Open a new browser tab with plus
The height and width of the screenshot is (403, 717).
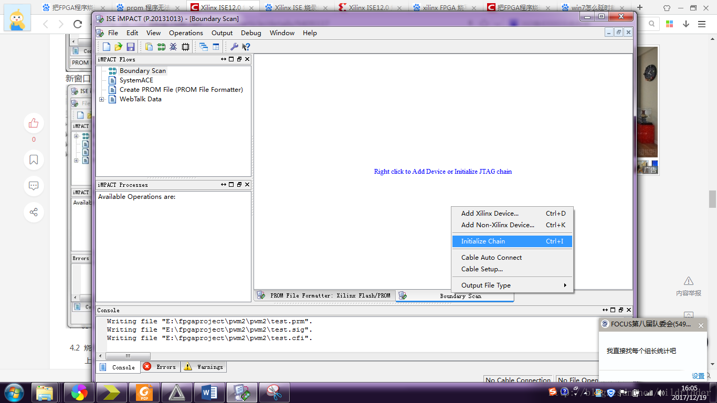coord(640,7)
